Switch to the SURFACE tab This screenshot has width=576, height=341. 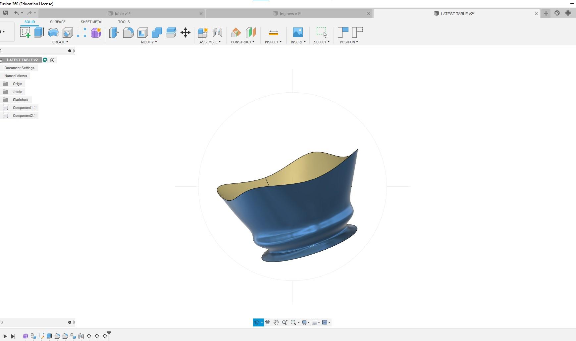click(58, 22)
